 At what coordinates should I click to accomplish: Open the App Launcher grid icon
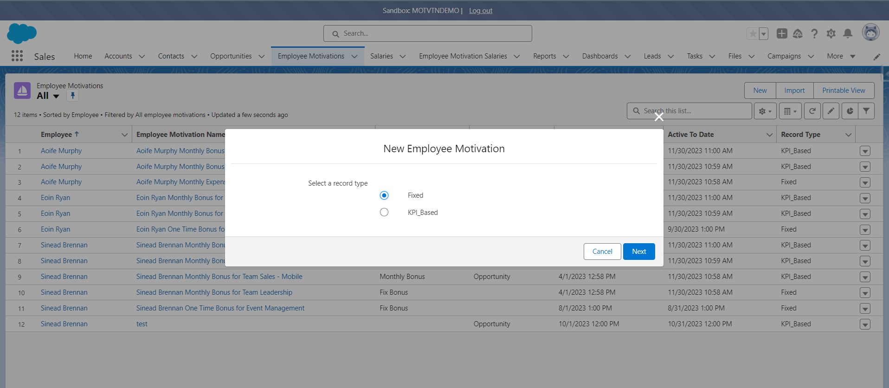(x=17, y=56)
